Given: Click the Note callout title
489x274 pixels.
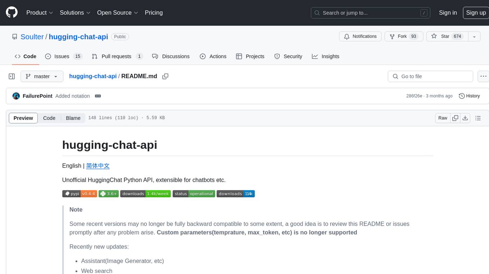Looking at the screenshot, I should click(x=76, y=209).
